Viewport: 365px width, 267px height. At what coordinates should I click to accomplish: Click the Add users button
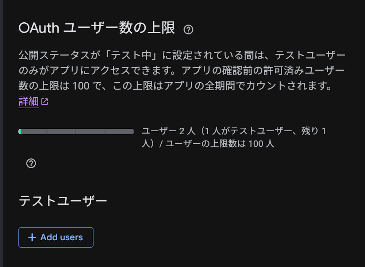(56, 237)
